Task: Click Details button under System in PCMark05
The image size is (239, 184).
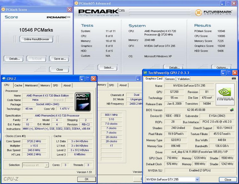Action: point(174,67)
